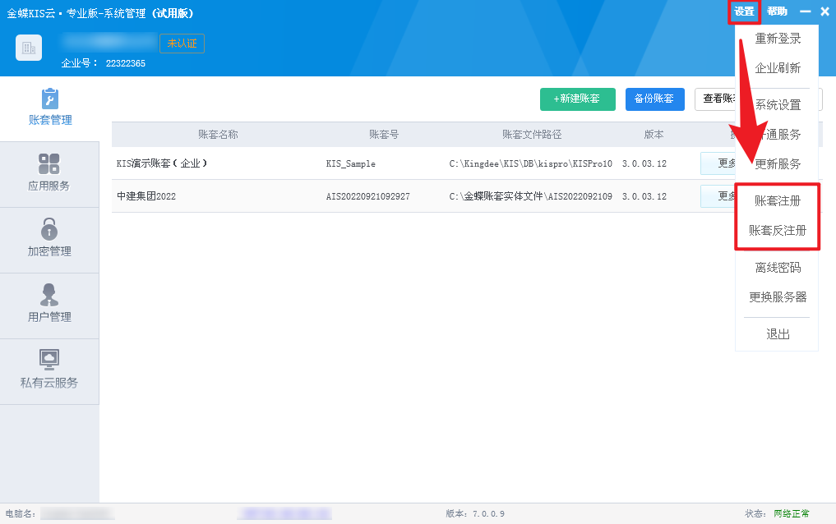Open the 设置 menu in title bar

744,11
